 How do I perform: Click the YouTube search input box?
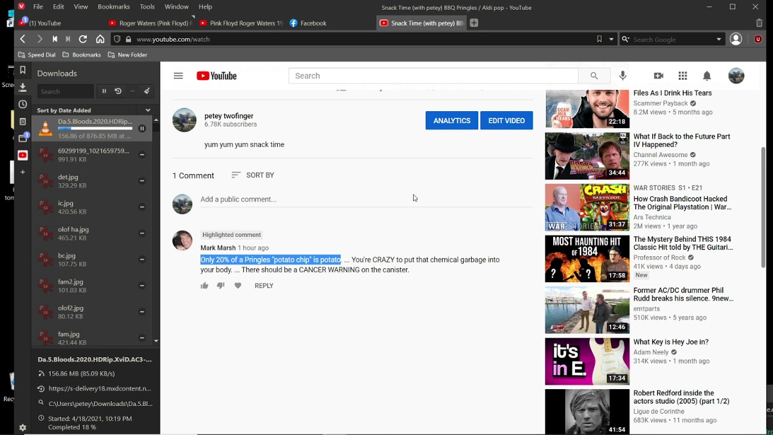click(x=433, y=76)
